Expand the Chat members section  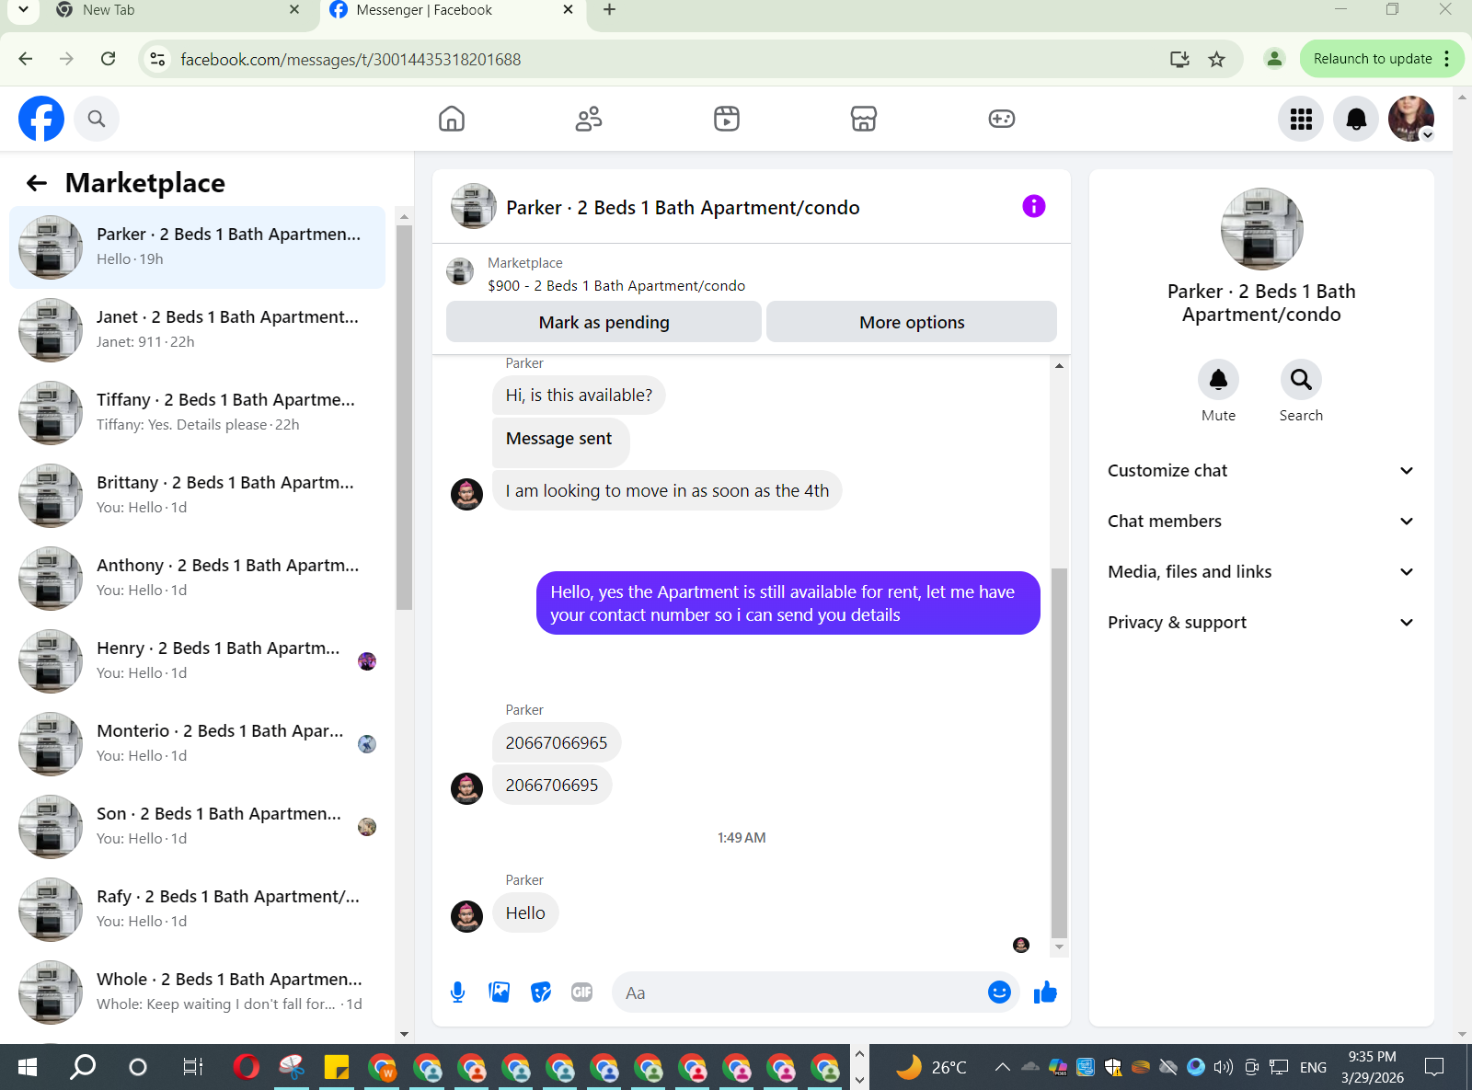(1261, 522)
